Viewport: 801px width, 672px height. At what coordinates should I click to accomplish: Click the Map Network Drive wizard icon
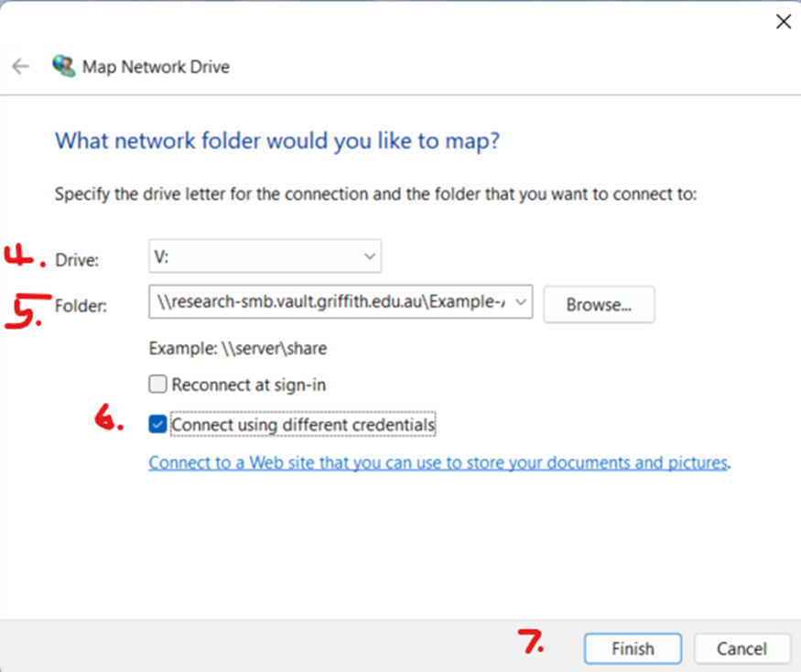(64, 66)
